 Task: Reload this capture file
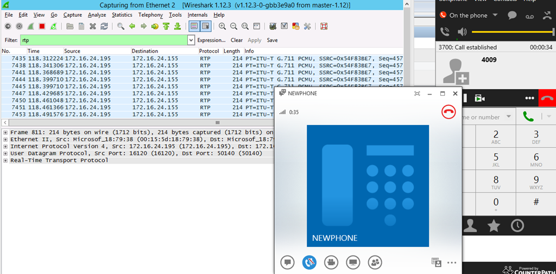(104, 26)
